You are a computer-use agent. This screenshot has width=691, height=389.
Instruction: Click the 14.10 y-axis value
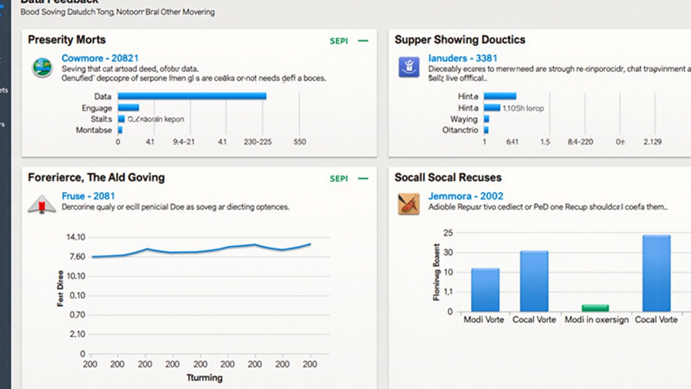76,237
